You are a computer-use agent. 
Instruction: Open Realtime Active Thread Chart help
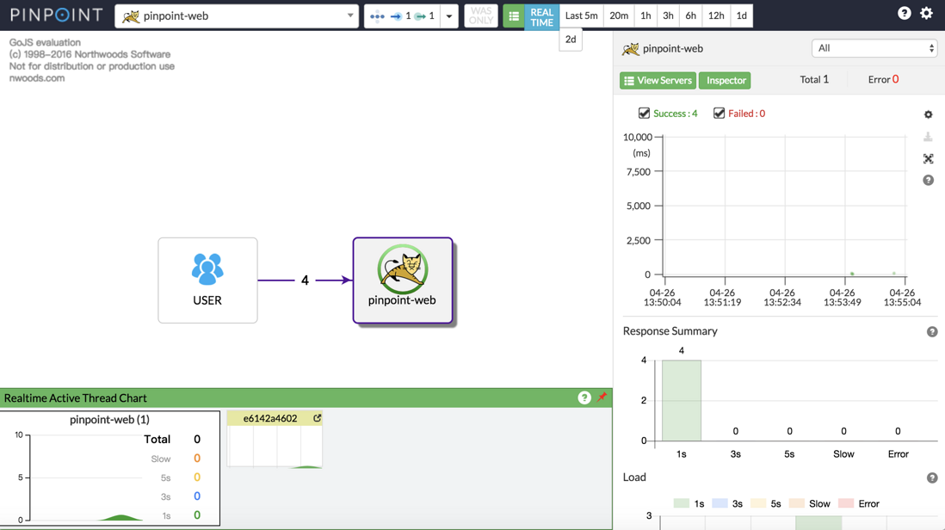[584, 397]
